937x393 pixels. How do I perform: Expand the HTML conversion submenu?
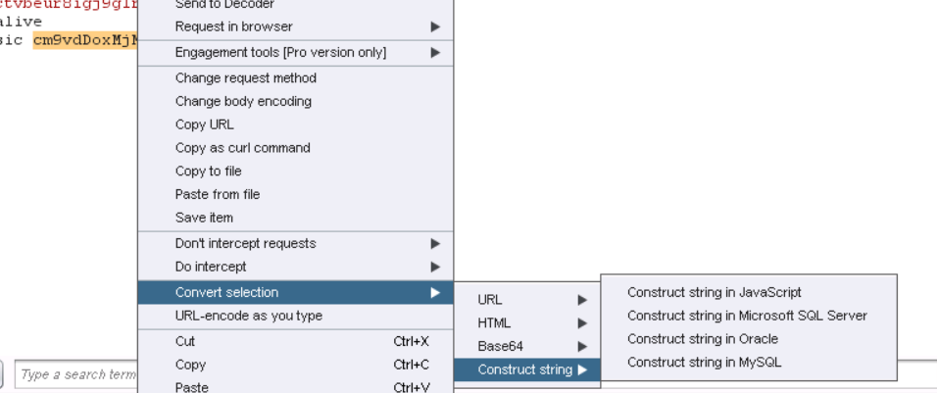(x=529, y=323)
